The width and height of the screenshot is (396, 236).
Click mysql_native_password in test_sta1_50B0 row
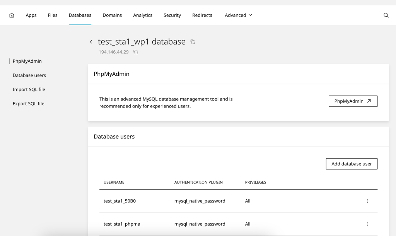coord(200,201)
